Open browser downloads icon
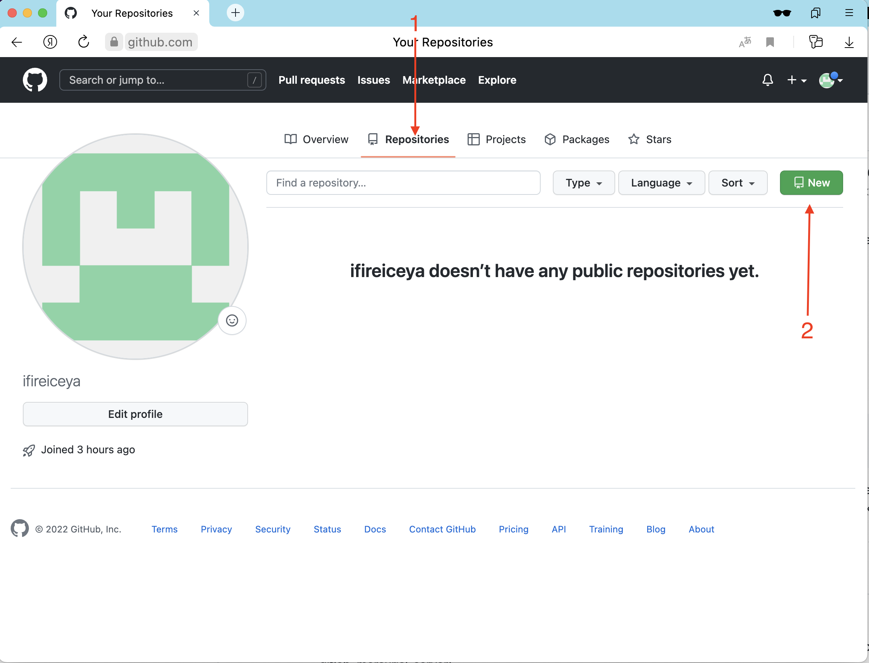Viewport: 869px width, 663px height. tap(849, 42)
